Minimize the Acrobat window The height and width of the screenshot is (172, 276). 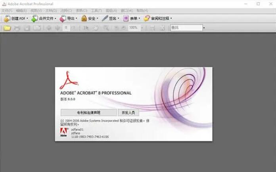(246, 4)
